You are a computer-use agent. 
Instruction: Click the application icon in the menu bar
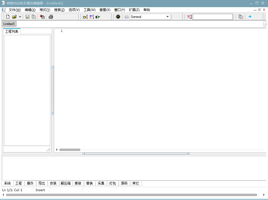pyautogui.click(x=4, y=10)
